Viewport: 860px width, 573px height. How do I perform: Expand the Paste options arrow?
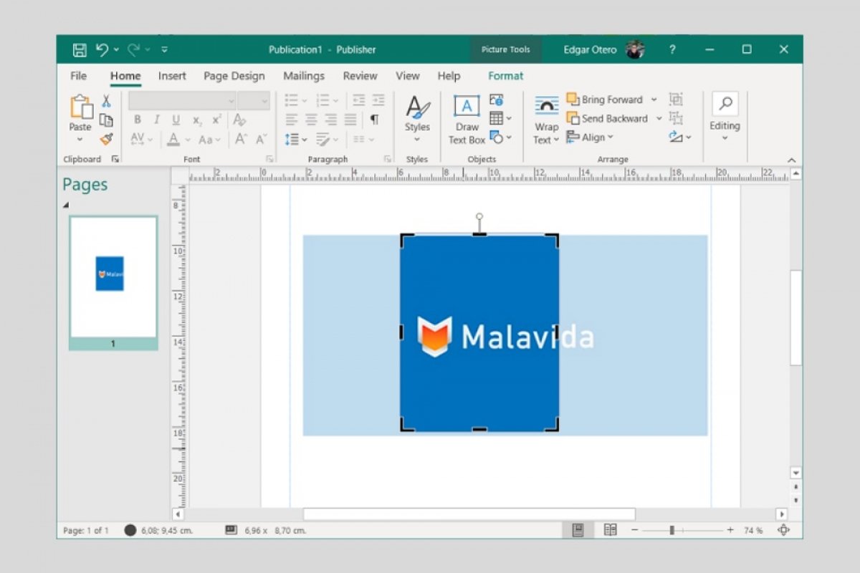coord(80,140)
